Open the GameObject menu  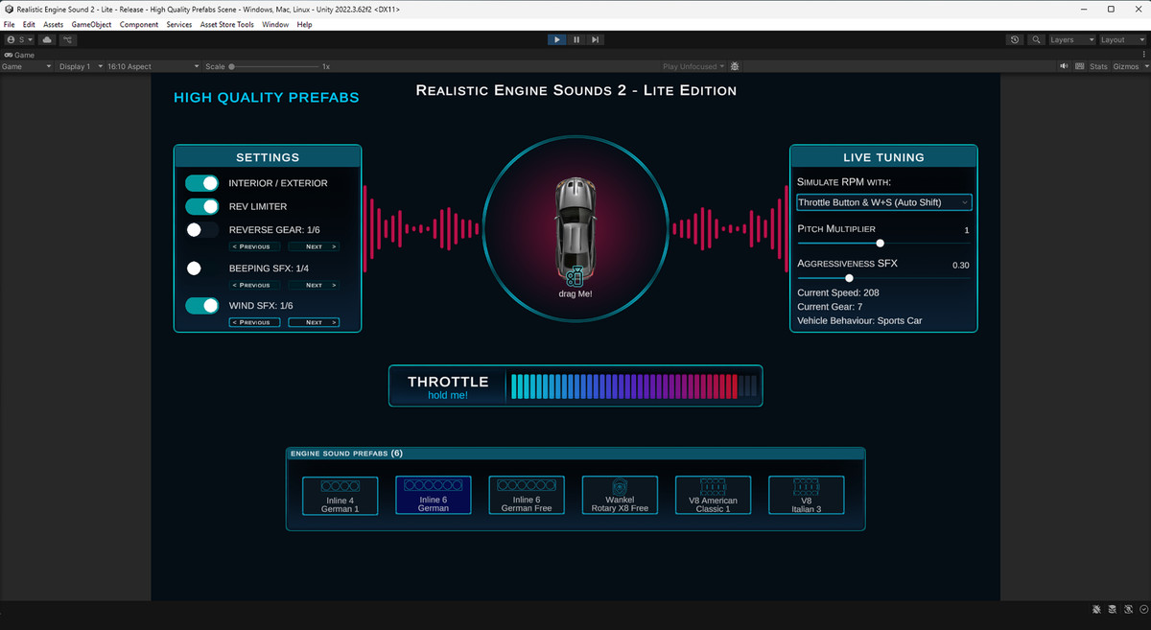tap(91, 24)
